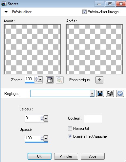This screenshot has width=126, height=162.
Task: Open the Zoom slider dropdown arrow
Action: [x=40, y=79]
